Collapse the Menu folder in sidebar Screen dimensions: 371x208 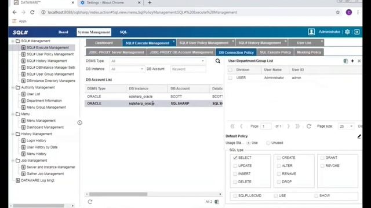pos(13,114)
